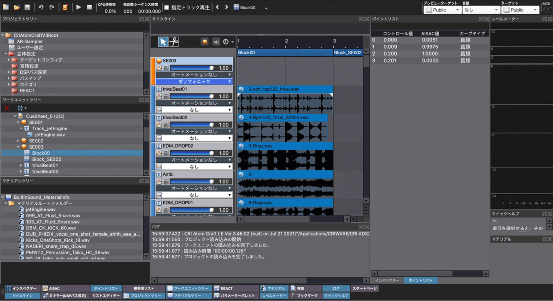553x301 pixels.
Task: Collapse the CriAtomCraftV3Root tree node
Action: 3,35
